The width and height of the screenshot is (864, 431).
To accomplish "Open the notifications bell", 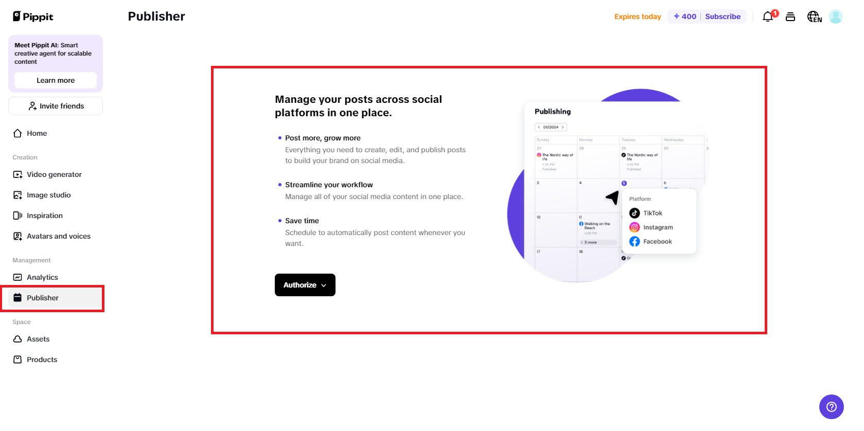I will pyautogui.click(x=767, y=16).
